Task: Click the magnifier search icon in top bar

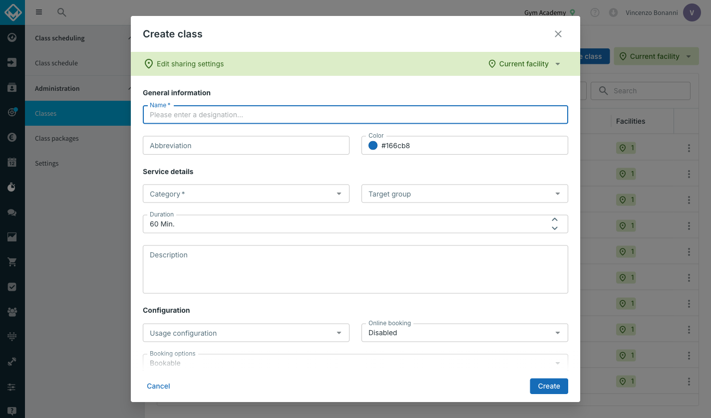Action: (62, 12)
